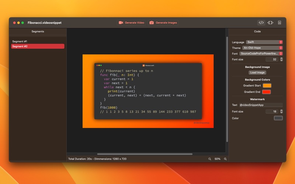This screenshot has height=184, width=295.
Task: Select Segment #2 in the list
Action: pyautogui.click(x=38, y=46)
